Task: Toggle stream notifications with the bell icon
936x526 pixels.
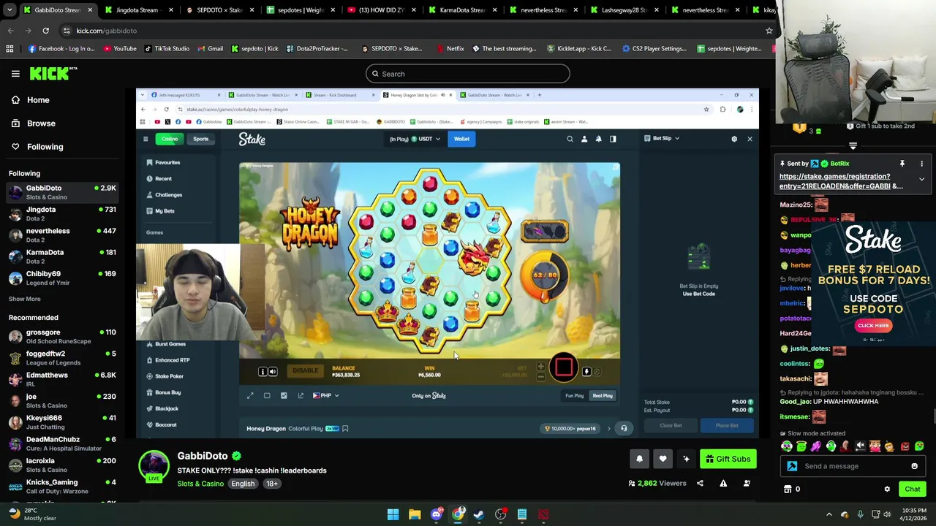Action: point(639,459)
